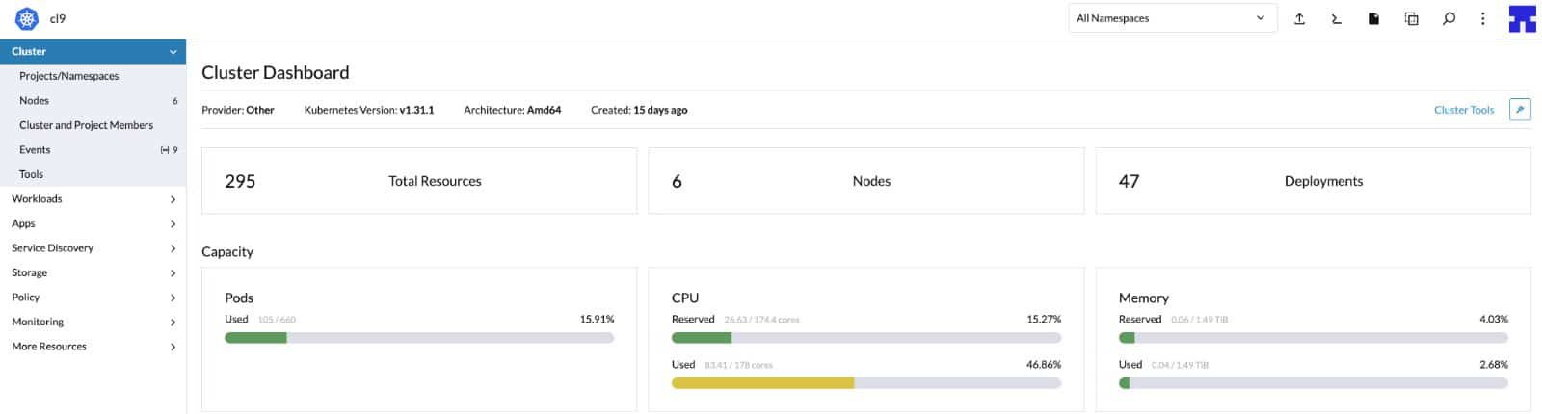Viewport: 1542px width, 414px height.
Task: Click the blue user avatar icon
Action: pos(1522,18)
